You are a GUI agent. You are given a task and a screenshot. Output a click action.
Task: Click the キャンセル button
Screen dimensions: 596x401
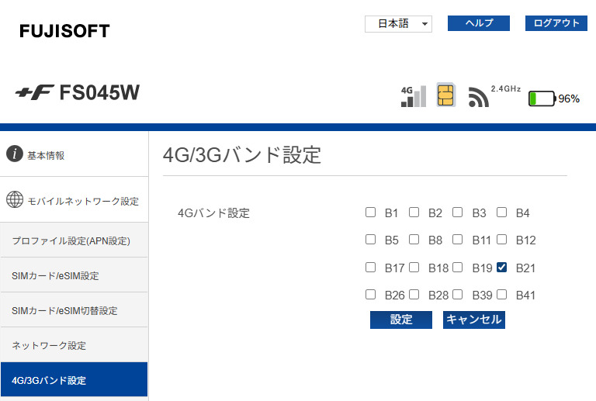click(x=473, y=320)
